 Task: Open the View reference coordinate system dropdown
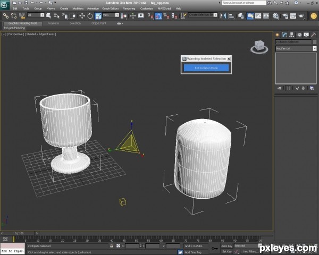(x=117, y=15)
